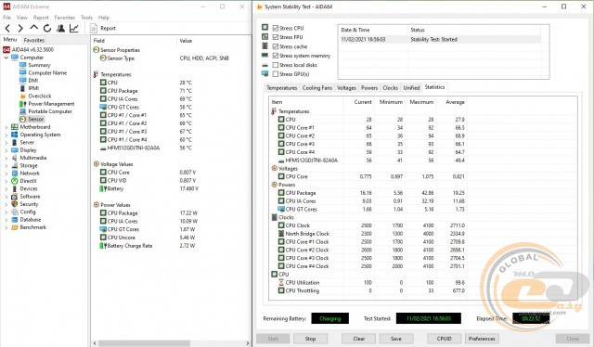The height and width of the screenshot is (347, 594).
Task: Click the Config icon in tree
Action: pyautogui.click(x=15, y=212)
